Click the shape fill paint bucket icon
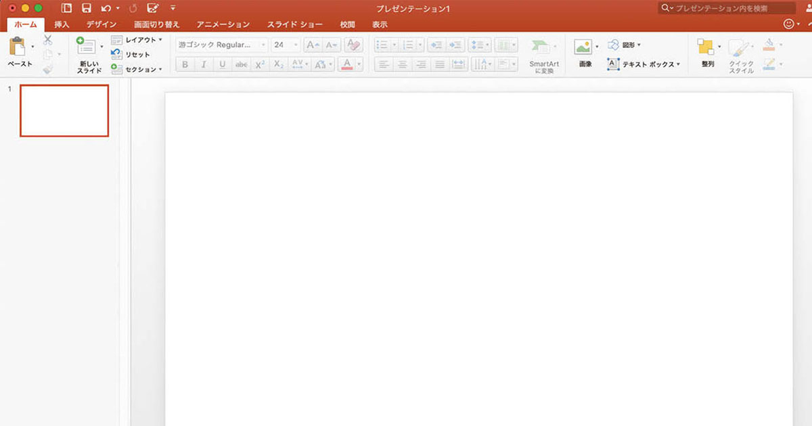The width and height of the screenshot is (812, 426). point(769,45)
